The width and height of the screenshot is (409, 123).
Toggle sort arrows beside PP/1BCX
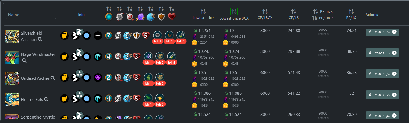[314, 18]
